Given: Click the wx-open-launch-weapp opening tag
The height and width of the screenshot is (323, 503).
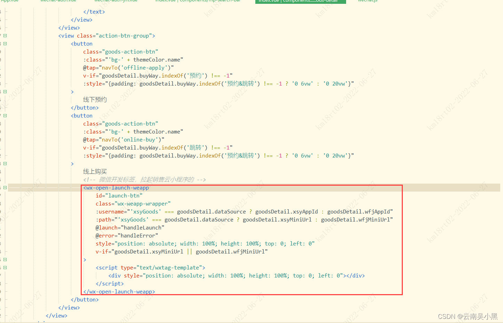Looking at the screenshot, I should 116,187.
